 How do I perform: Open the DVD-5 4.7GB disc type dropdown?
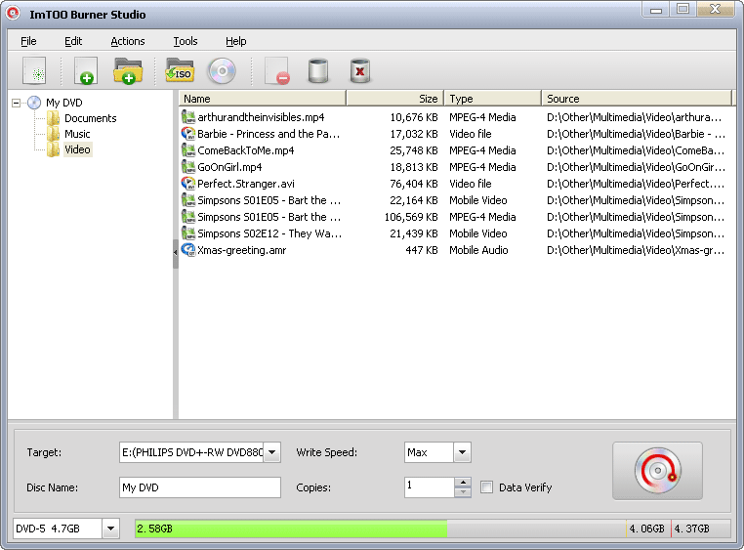(110, 529)
